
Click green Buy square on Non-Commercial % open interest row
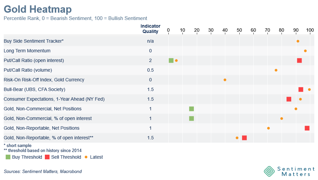click(x=191, y=118)
